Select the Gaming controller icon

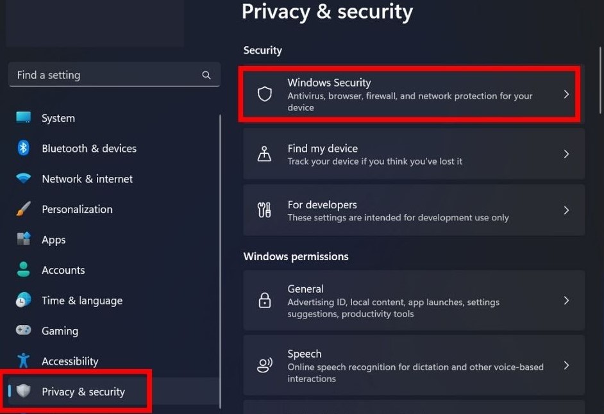[x=23, y=331]
